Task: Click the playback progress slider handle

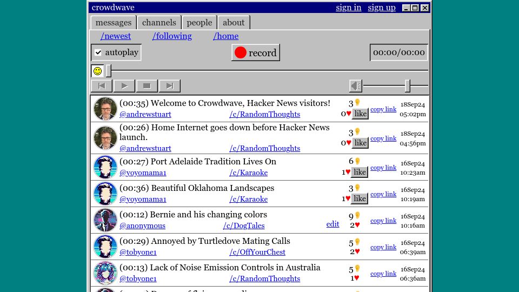Action: tap(109, 71)
